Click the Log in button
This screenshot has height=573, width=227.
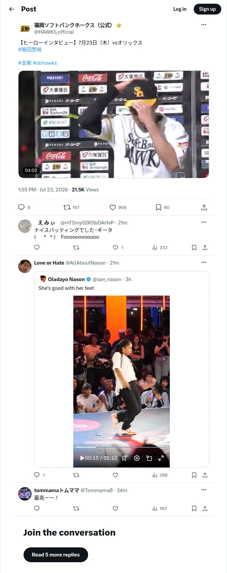[x=180, y=9]
